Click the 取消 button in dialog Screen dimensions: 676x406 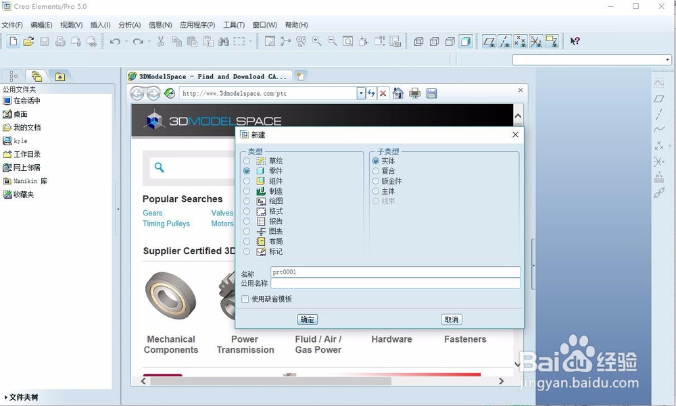pyautogui.click(x=452, y=320)
